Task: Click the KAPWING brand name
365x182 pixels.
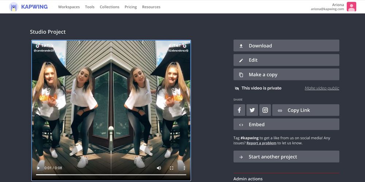Action: click(34, 7)
